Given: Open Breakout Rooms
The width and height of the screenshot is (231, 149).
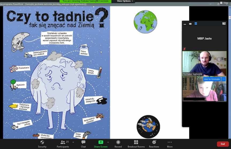Looking at the screenshot, I should 136,143.
